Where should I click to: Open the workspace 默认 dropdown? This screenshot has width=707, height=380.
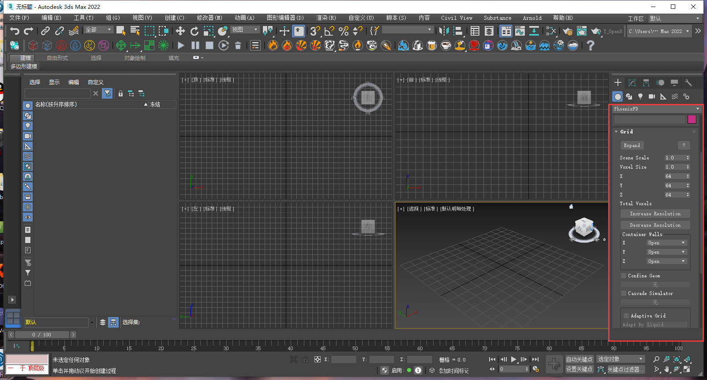(x=675, y=18)
